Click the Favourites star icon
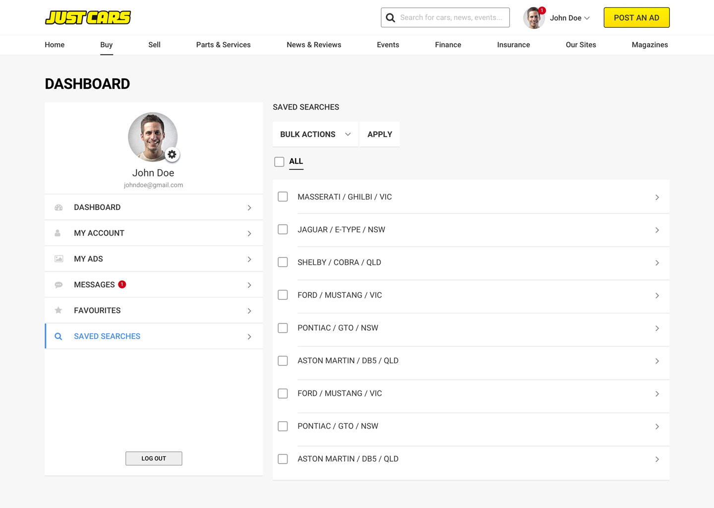Image resolution: width=714 pixels, height=508 pixels. pyautogui.click(x=59, y=311)
